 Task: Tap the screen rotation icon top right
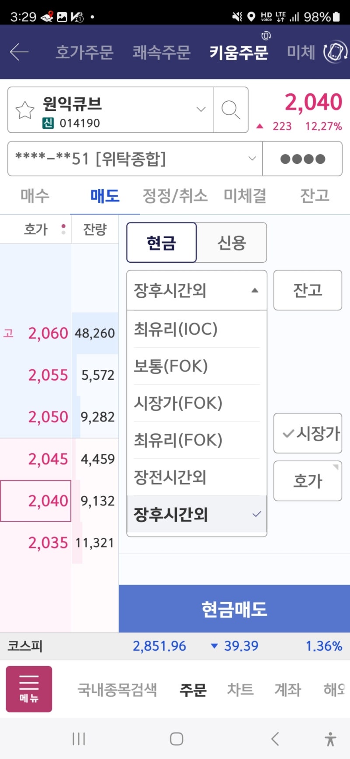coord(335,52)
